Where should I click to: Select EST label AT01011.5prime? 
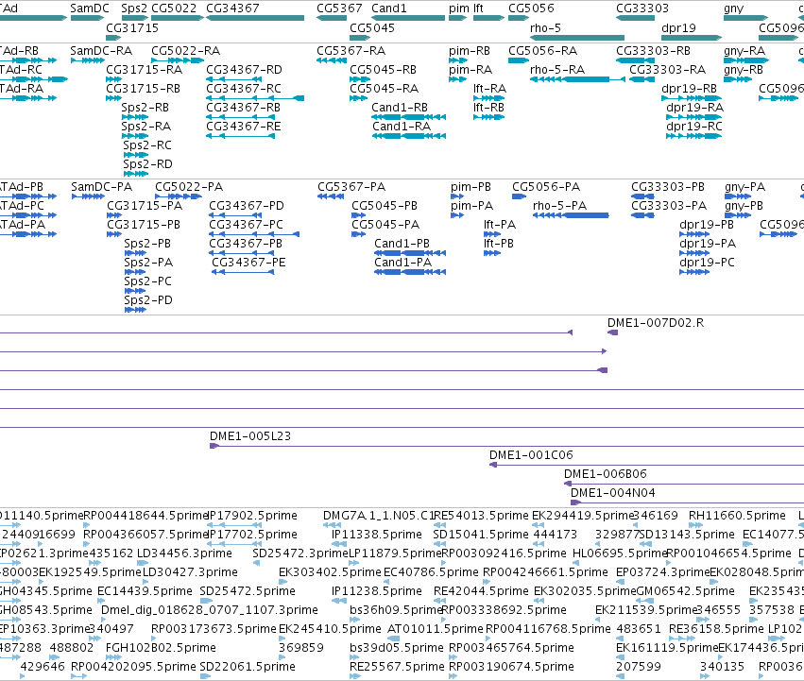[x=436, y=628]
